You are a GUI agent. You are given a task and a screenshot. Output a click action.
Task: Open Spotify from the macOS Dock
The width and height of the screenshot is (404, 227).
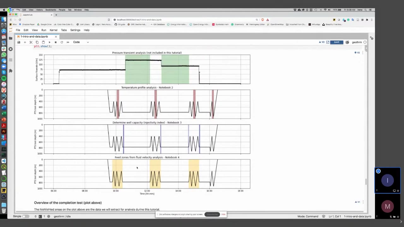[x=4, y=78]
